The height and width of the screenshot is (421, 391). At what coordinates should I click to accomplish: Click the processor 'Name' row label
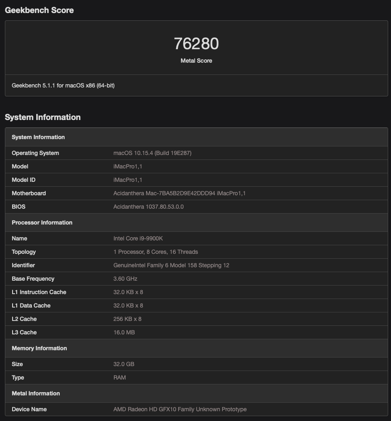coord(20,238)
